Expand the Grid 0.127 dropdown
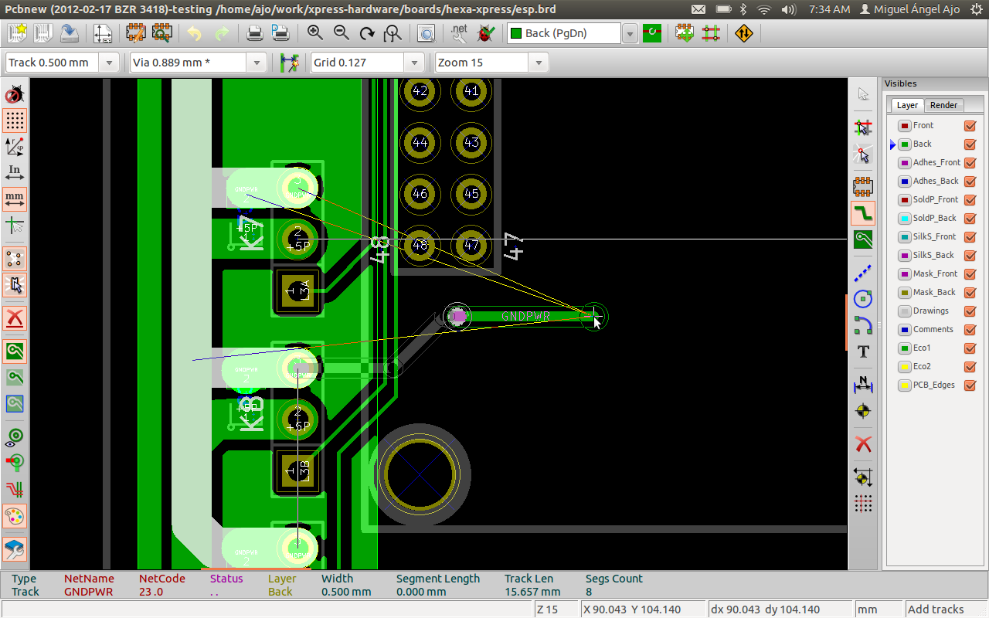 (415, 63)
